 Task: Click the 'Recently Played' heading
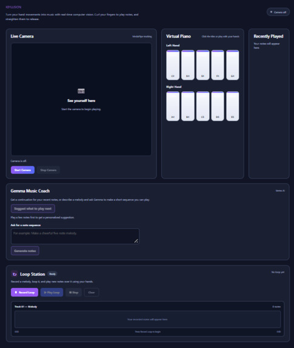point(269,36)
